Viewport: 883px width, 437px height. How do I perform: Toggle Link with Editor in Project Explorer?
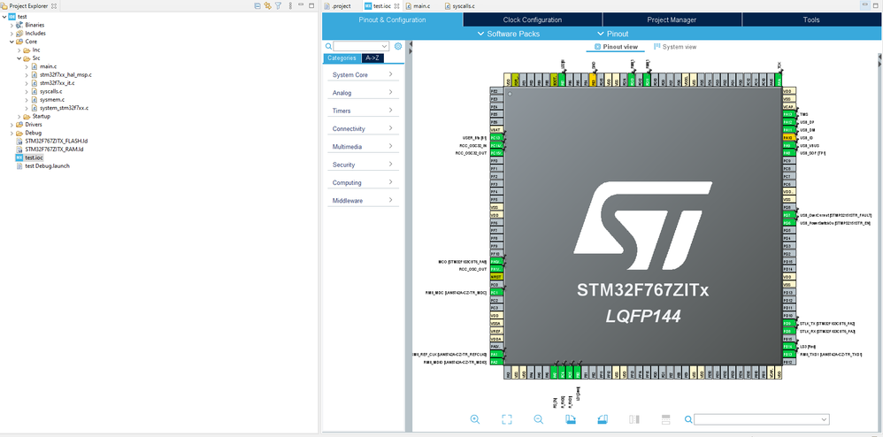(268, 5)
